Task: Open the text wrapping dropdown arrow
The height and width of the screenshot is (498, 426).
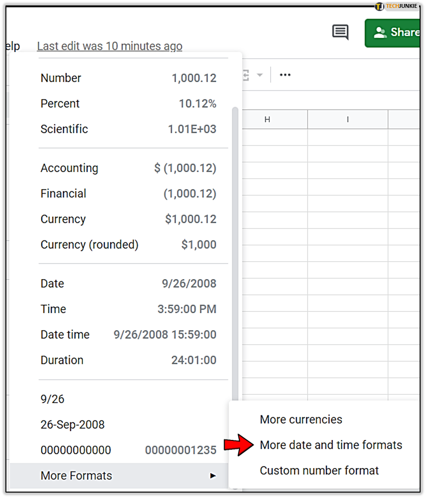Action: point(259,75)
